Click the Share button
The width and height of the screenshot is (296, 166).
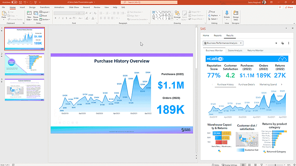(289, 7)
